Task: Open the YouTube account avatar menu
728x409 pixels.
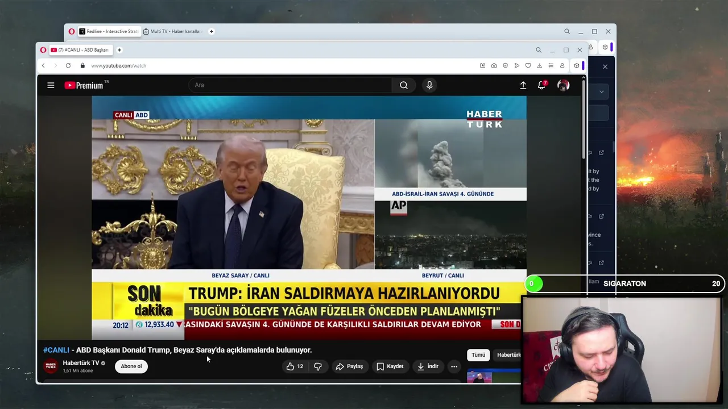Action: [x=564, y=85]
